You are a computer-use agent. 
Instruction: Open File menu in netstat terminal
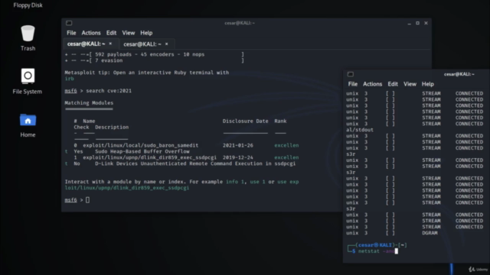click(x=353, y=84)
